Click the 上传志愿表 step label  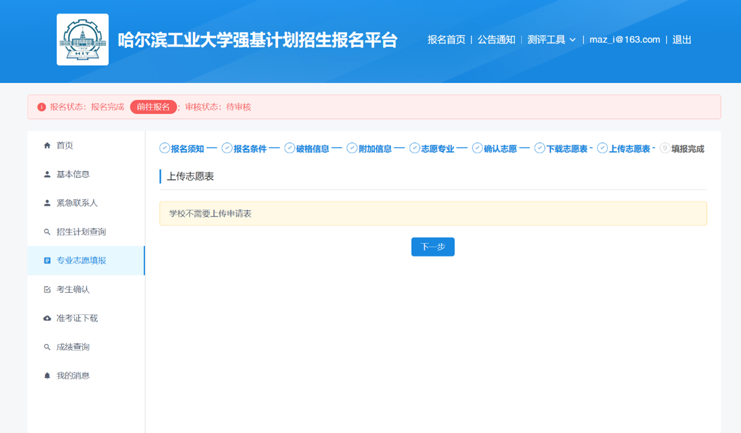point(629,149)
